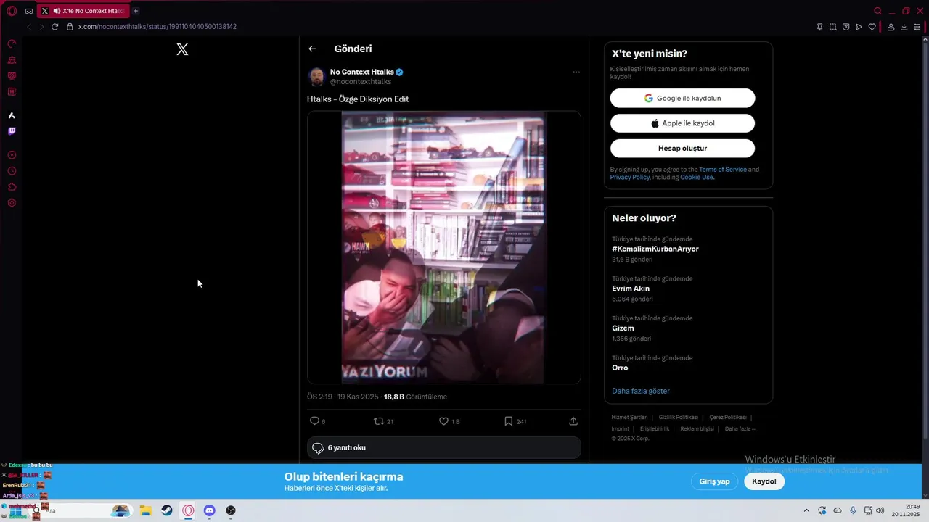Viewport: 929px width, 522px height.
Task: Open the Cookie Use link
Action: point(697,177)
